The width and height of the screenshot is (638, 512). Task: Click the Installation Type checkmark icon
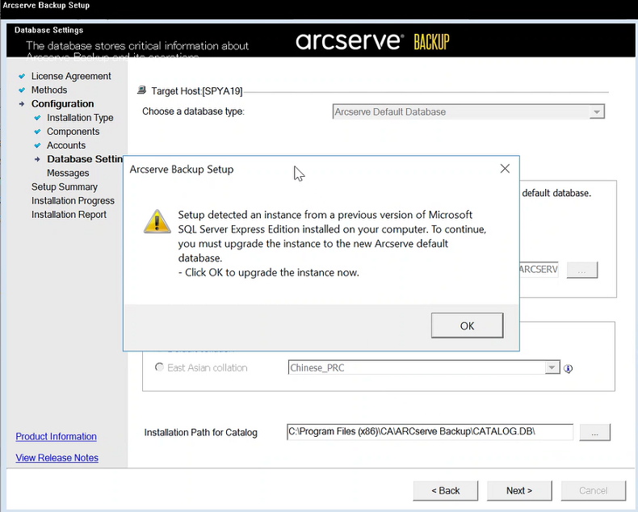[37, 118]
